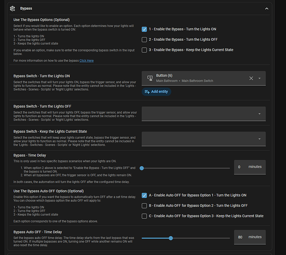Open Bypass Switch Keep Lights Current State dropdown
The image size is (286, 255).
[x=204, y=139]
